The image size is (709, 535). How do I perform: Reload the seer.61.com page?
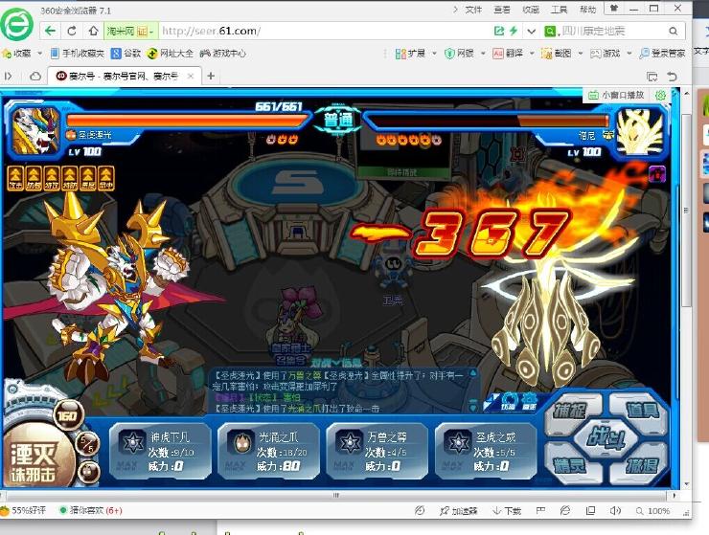pyautogui.click(x=72, y=32)
